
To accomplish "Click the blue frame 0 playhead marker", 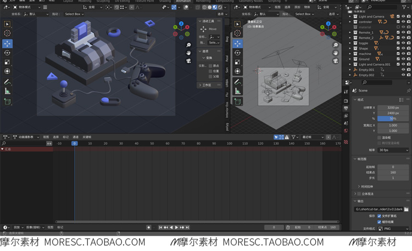I will click(x=74, y=144).
